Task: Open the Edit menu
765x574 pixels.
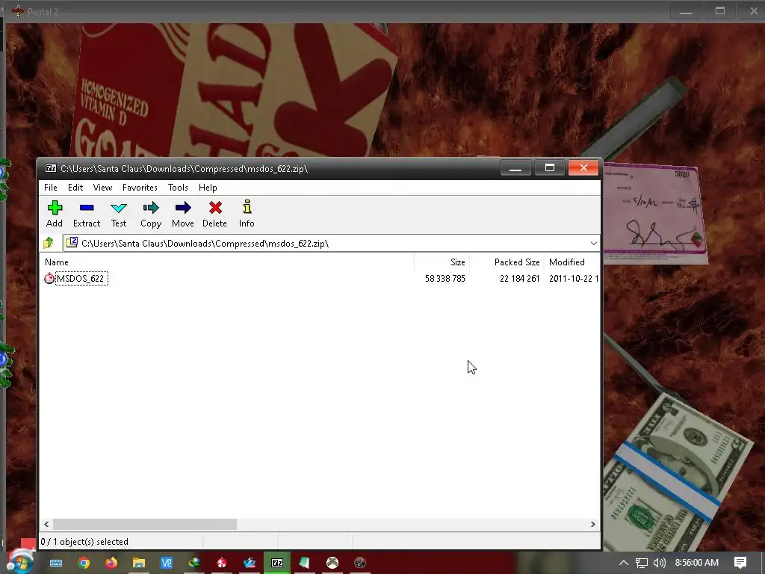Action: 75,188
